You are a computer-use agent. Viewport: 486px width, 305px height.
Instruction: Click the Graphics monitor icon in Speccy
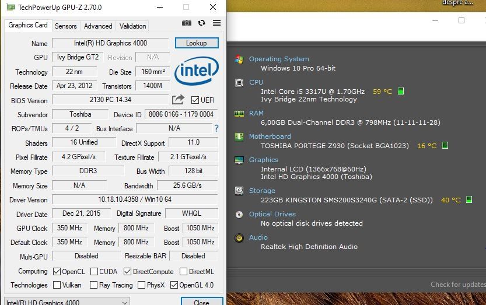coord(239,160)
